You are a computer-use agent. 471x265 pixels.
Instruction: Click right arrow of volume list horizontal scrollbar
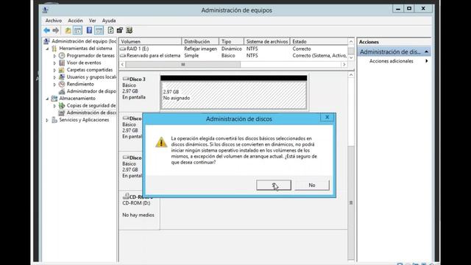344,64
